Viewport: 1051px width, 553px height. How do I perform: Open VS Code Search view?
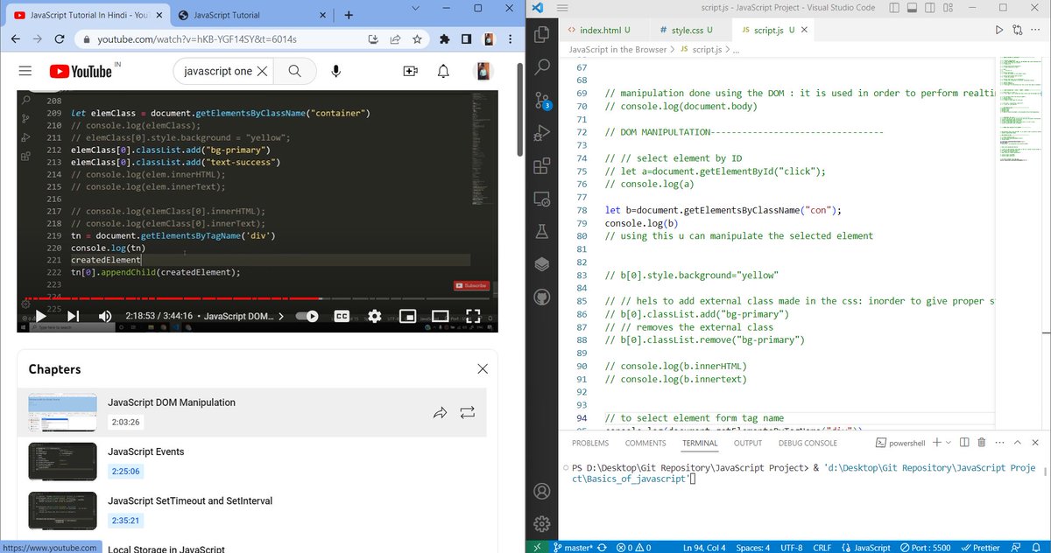click(542, 67)
